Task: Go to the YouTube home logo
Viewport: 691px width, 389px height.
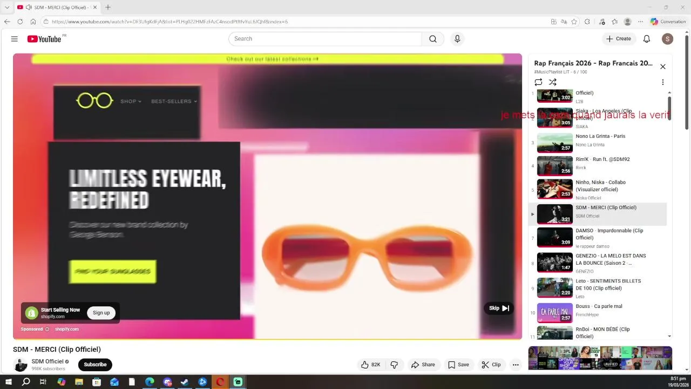Action: 44,39
